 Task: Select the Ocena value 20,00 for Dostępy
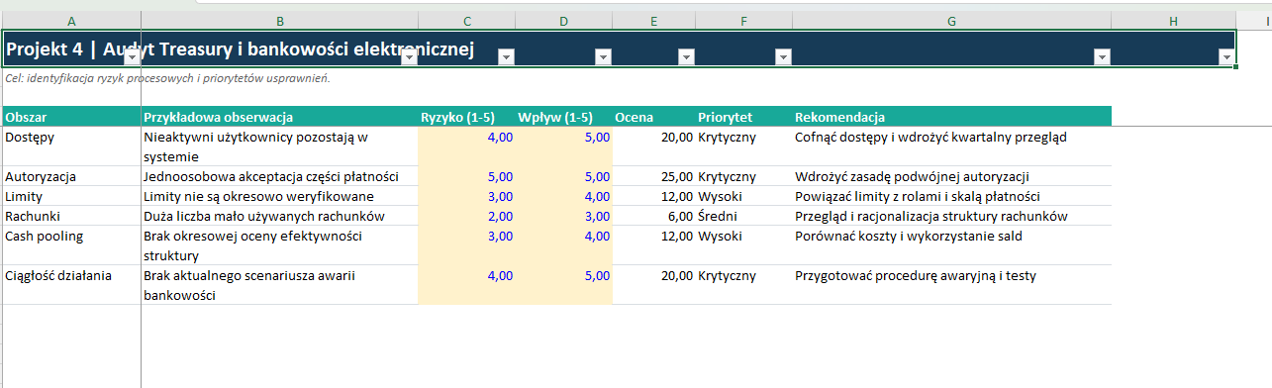point(654,146)
